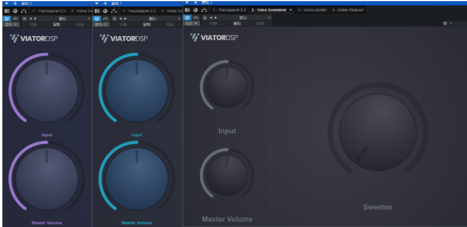Screen dimensions: 467x227
Task: Open the routing tree icon in blue window
Action: click(x=114, y=11)
